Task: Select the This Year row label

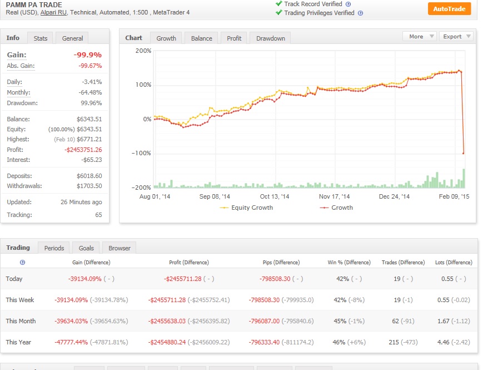Action: coord(18,342)
